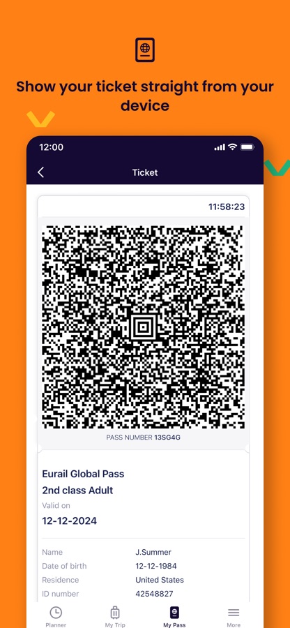Tap the ticket QR code
This screenshot has width=290, height=628.
pos(143,327)
